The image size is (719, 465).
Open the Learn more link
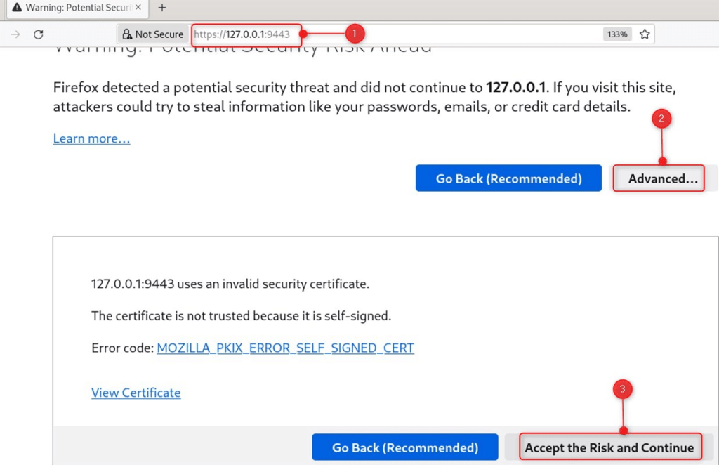[91, 138]
